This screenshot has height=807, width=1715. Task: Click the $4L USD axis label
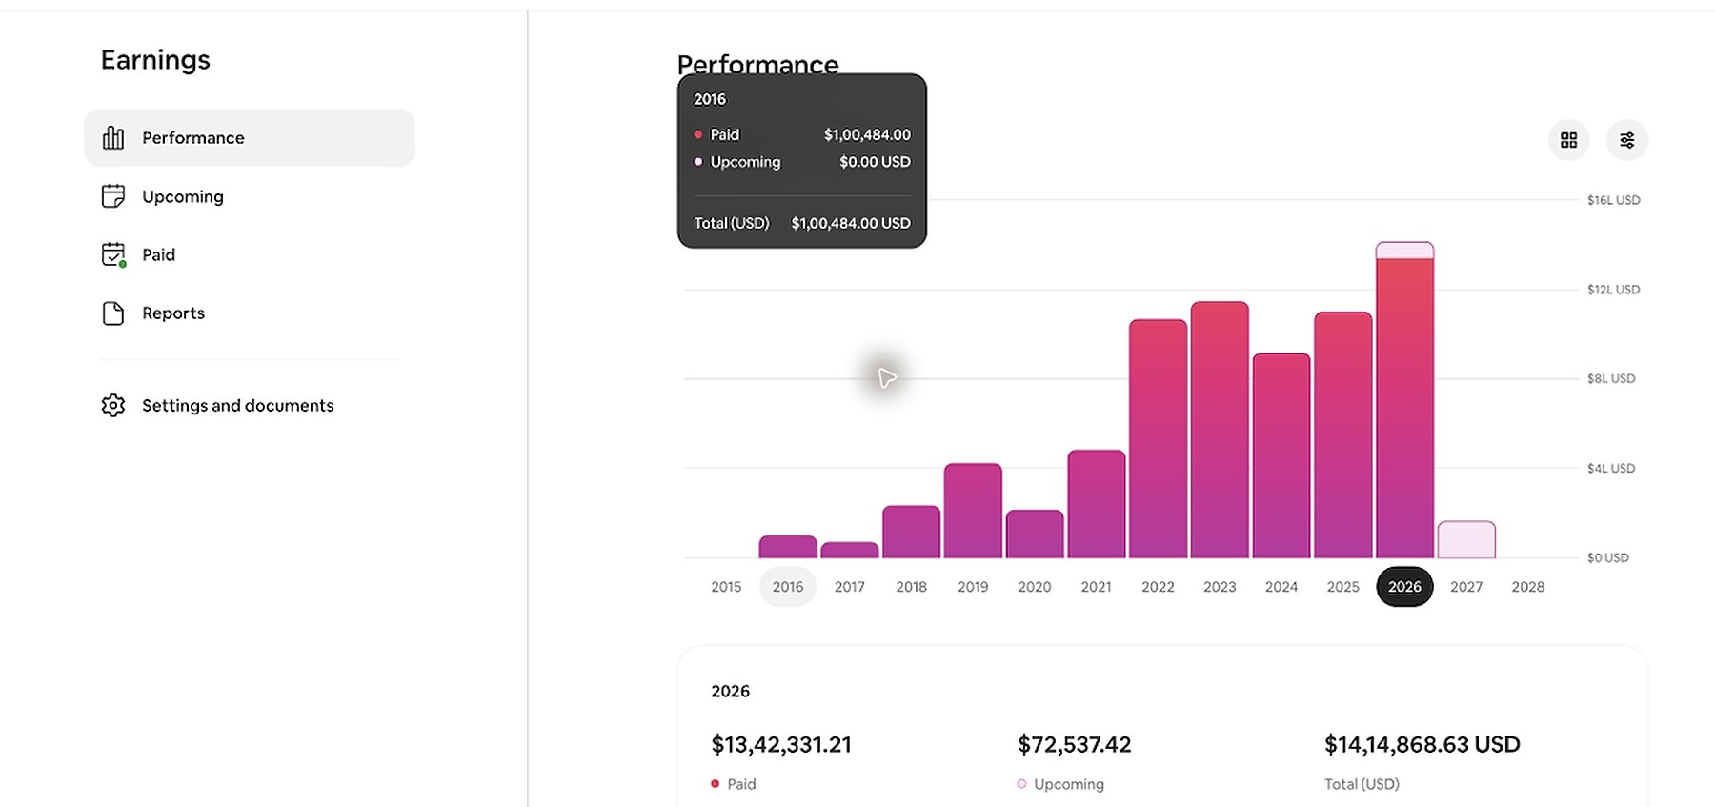[x=1611, y=468]
